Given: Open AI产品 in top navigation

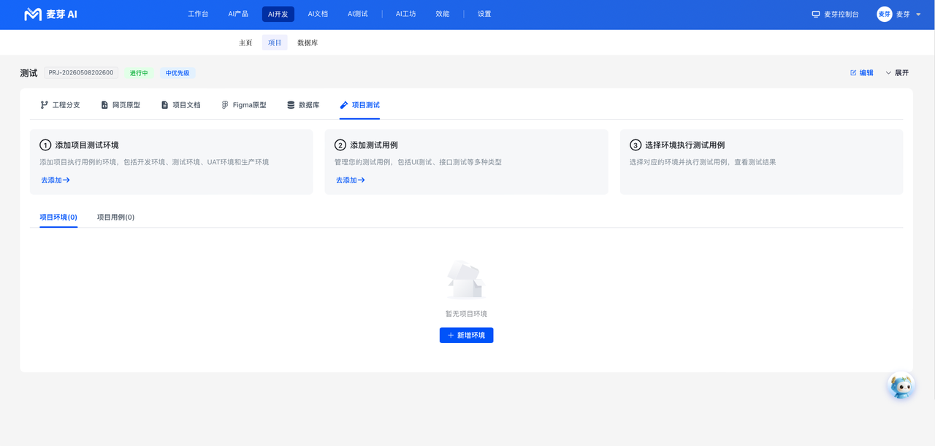Looking at the screenshot, I should click(238, 14).
